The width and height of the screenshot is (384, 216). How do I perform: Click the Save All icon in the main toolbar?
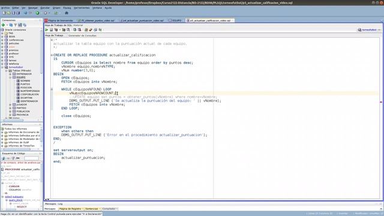click(18, 13)
